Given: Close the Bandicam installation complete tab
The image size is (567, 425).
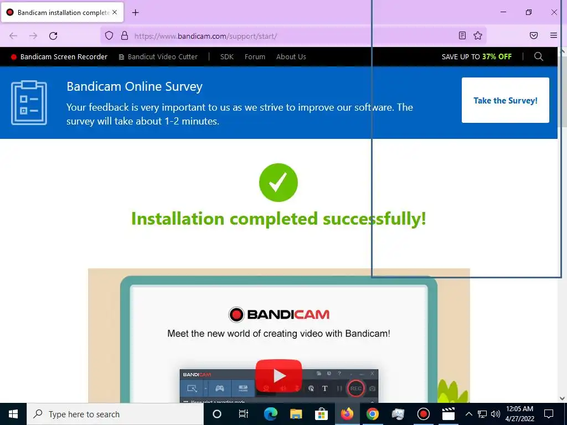Looking at the screenshot, I should click(x=115, y=12).
